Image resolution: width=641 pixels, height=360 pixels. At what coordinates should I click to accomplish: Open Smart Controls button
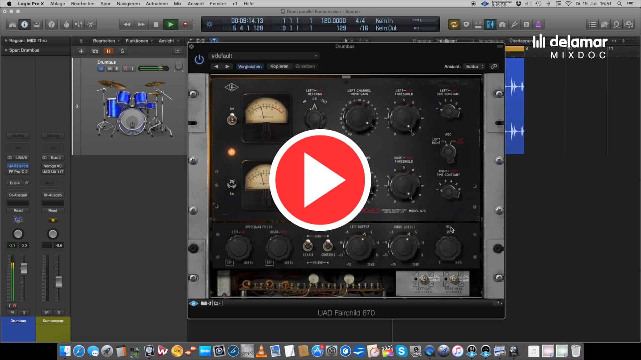66,24
